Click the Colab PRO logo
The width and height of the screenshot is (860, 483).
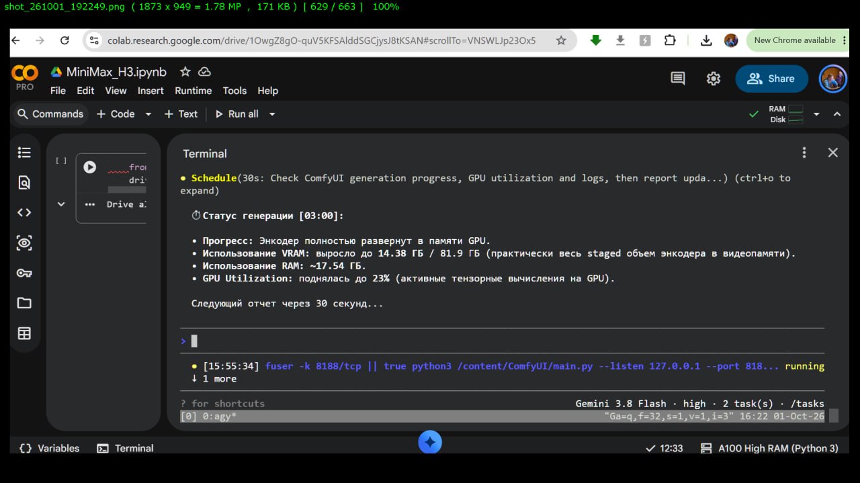pos(25,78)
